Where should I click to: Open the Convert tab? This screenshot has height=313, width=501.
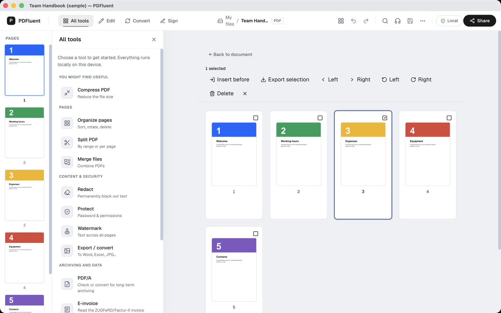[x=137, y=21]
